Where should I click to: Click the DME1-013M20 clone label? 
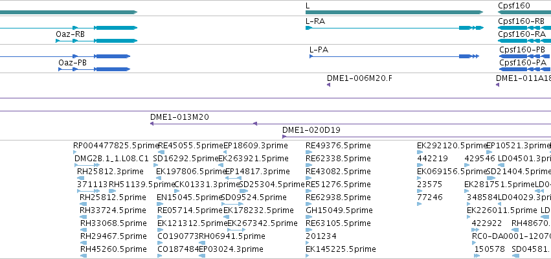[179, 117]
